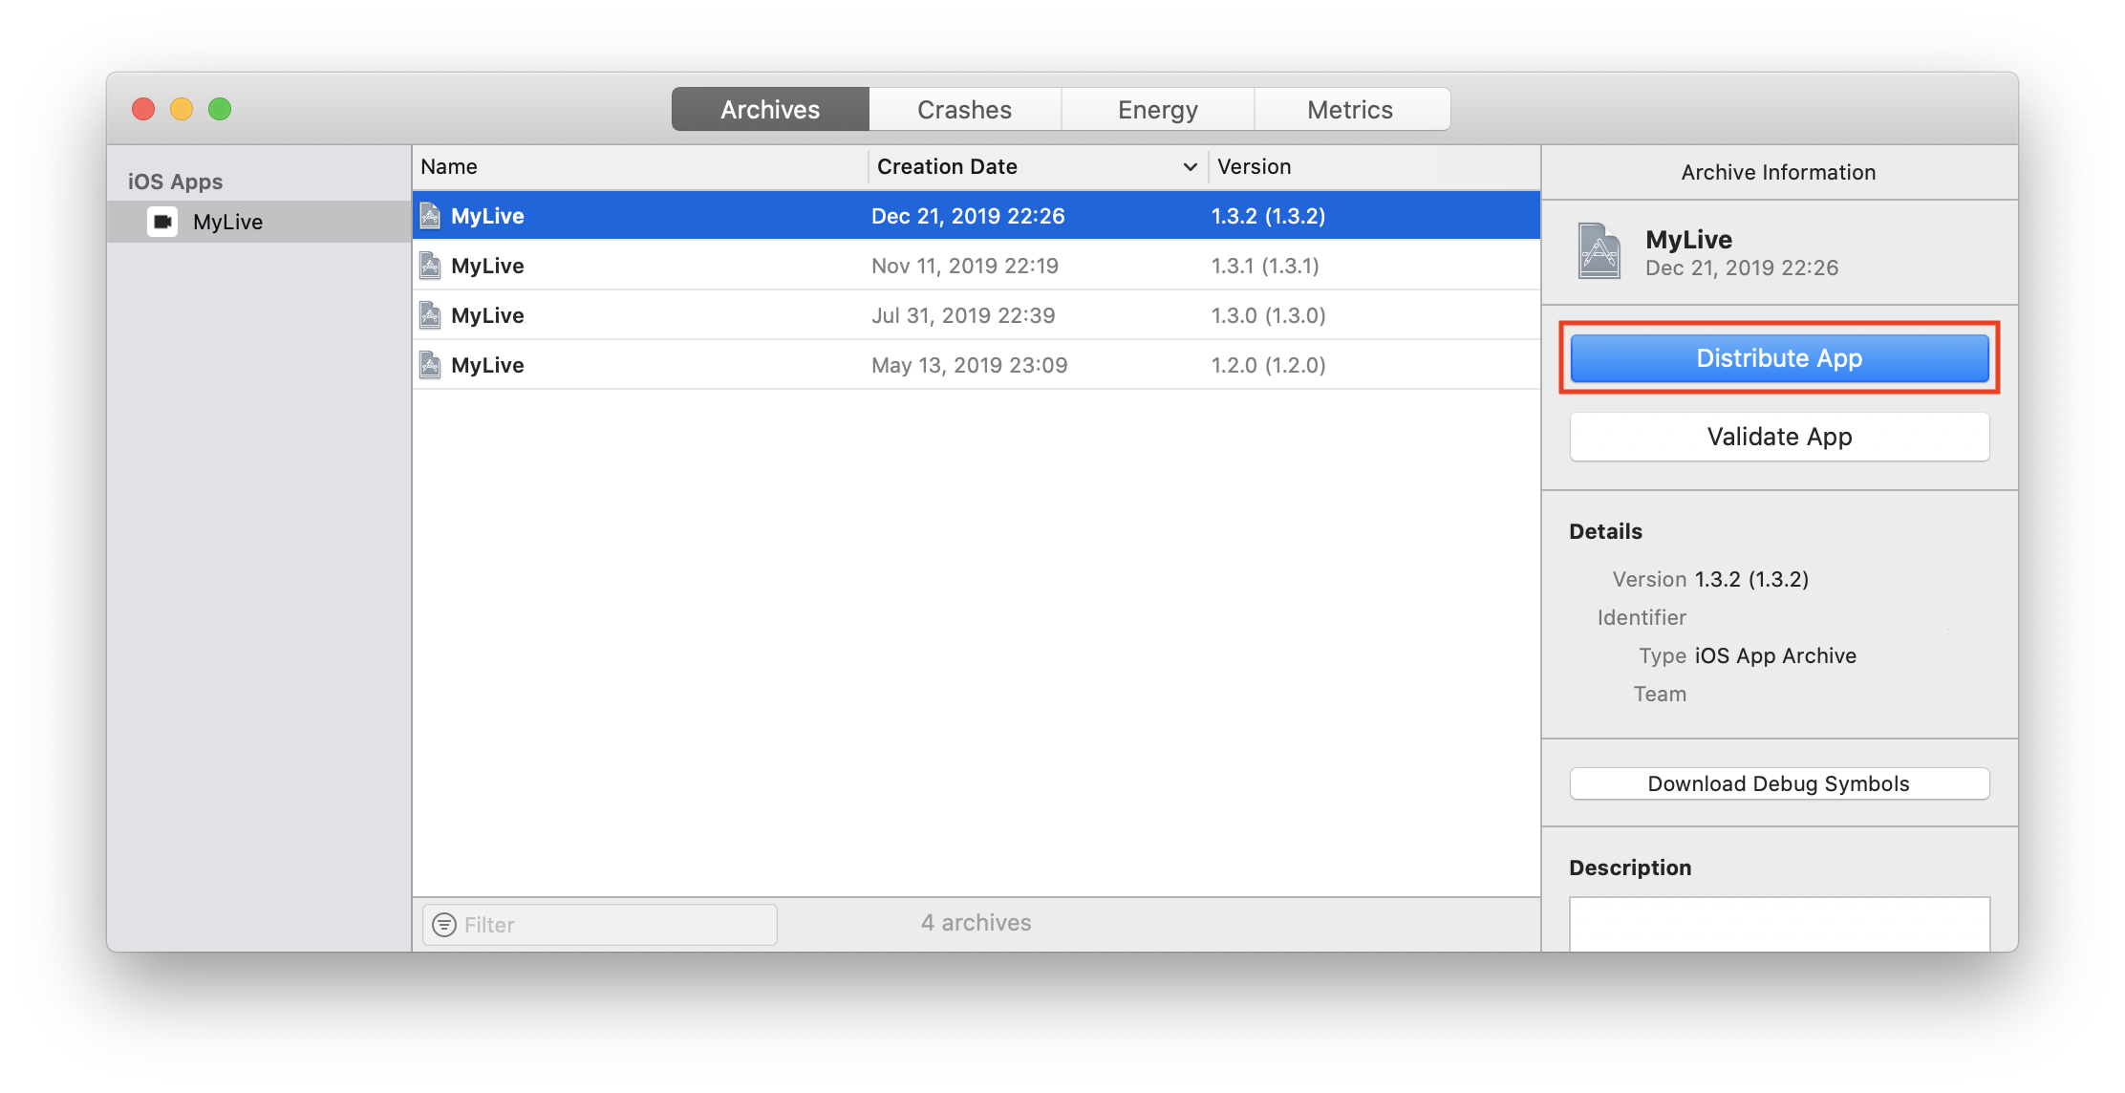2125x1093 pixels.
Task: Click the archive icon of version 1.2.0 row
Action: (431, 365)
